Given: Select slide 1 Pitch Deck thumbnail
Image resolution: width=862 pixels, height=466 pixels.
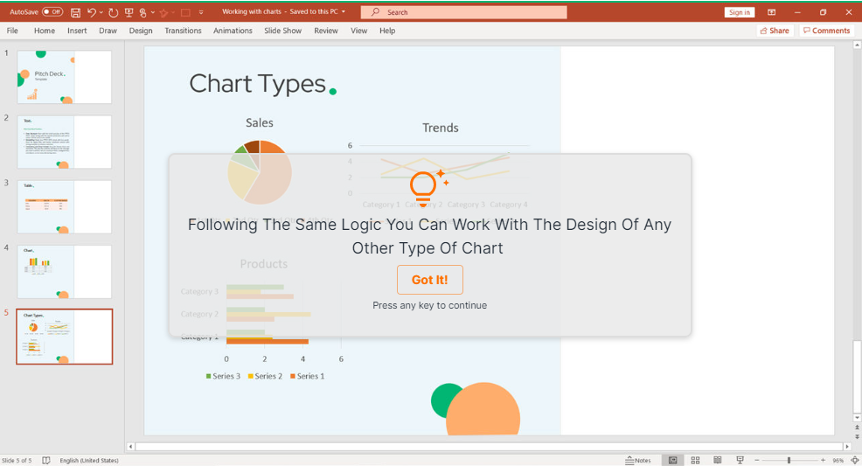Looking at the screenshot, I should click(x=65, y=77).
